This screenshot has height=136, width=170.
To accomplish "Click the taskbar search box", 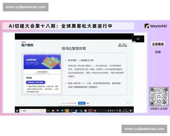I will (33, 111).
